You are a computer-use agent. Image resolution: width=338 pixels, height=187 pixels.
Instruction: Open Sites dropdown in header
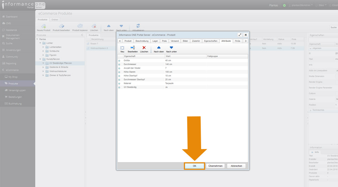click(x=321, y=5)
